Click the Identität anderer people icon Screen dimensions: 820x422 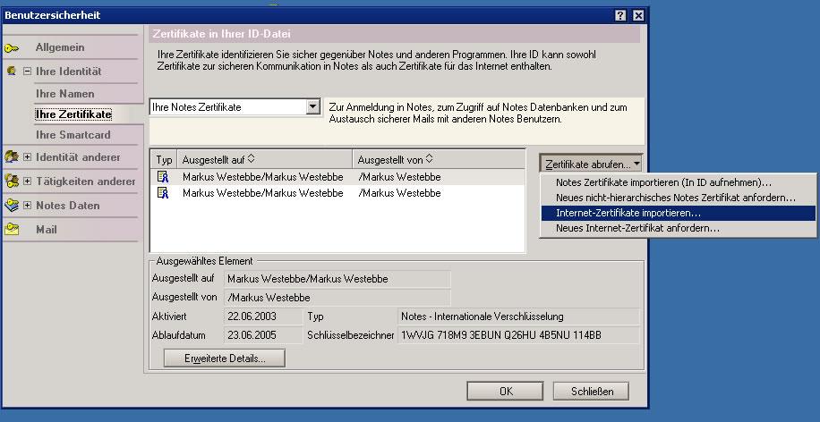tap(12, 157)
